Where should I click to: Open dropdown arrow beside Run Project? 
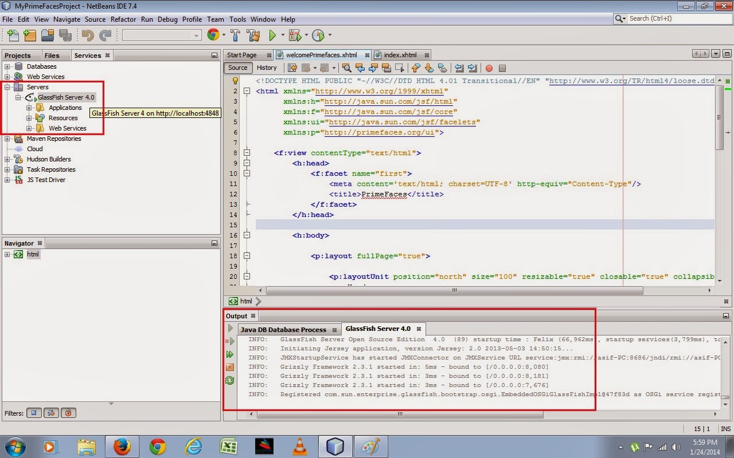282,35
